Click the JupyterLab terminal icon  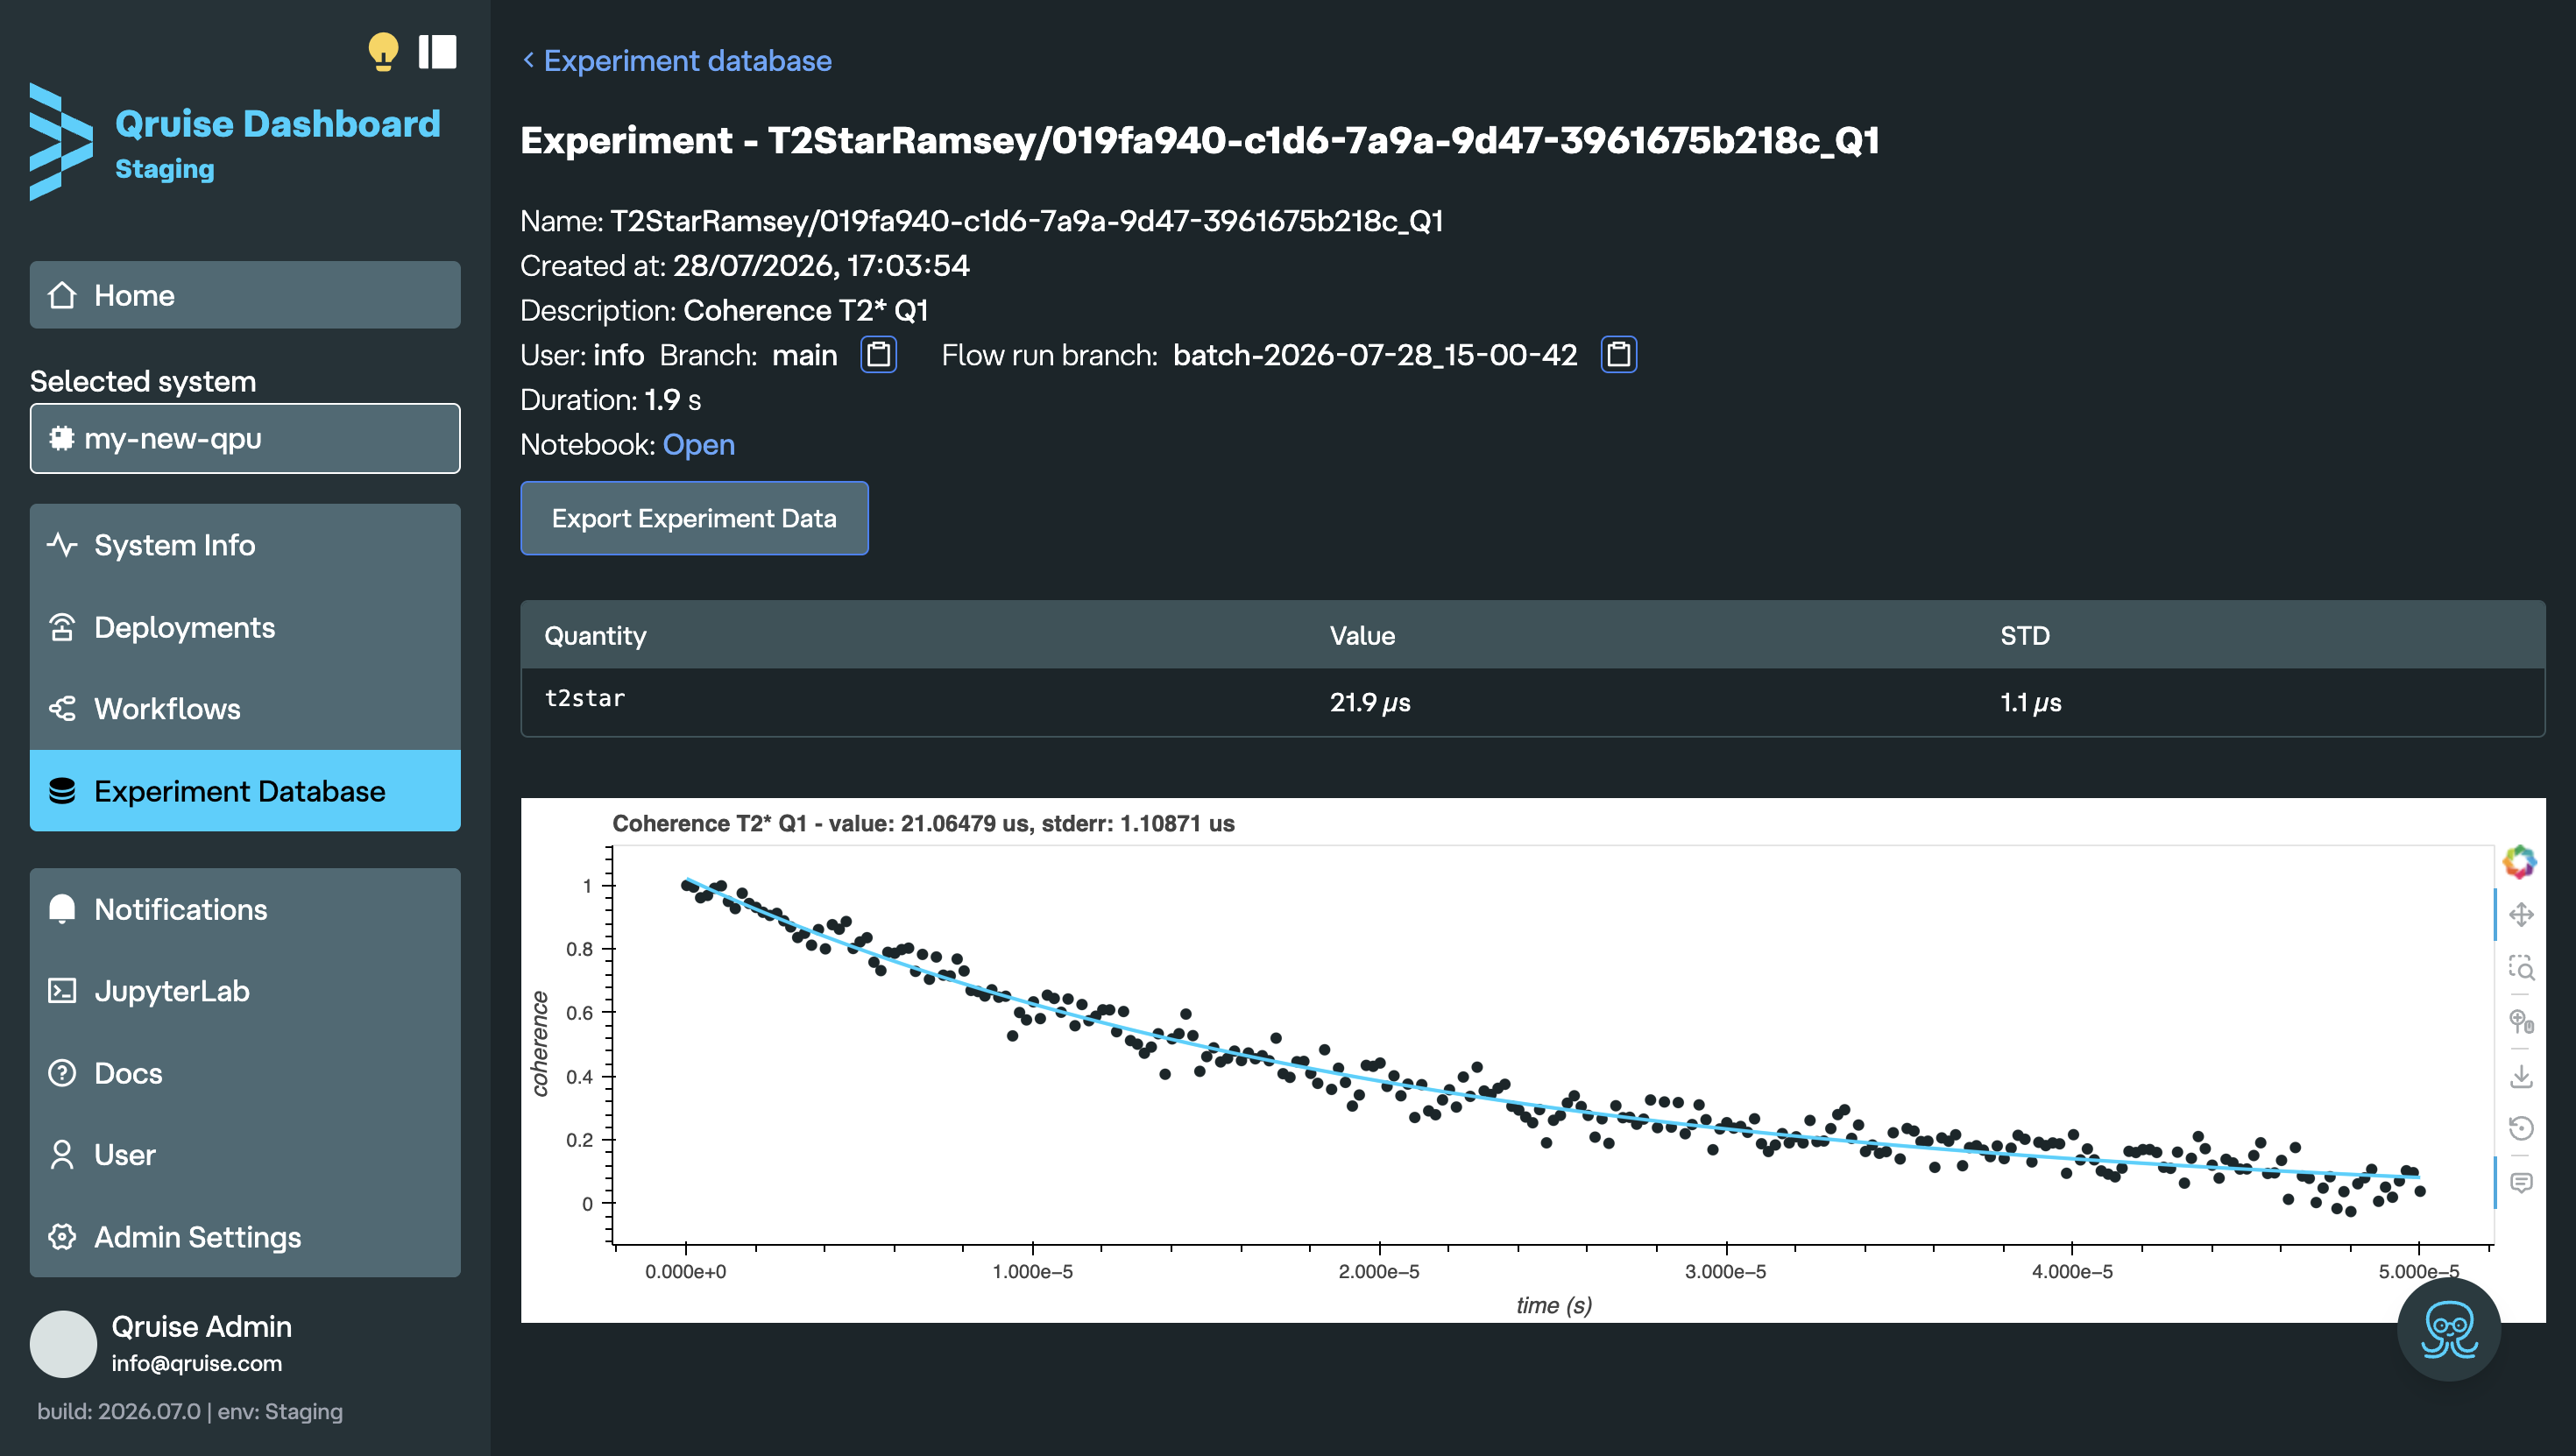click(62, 991)
